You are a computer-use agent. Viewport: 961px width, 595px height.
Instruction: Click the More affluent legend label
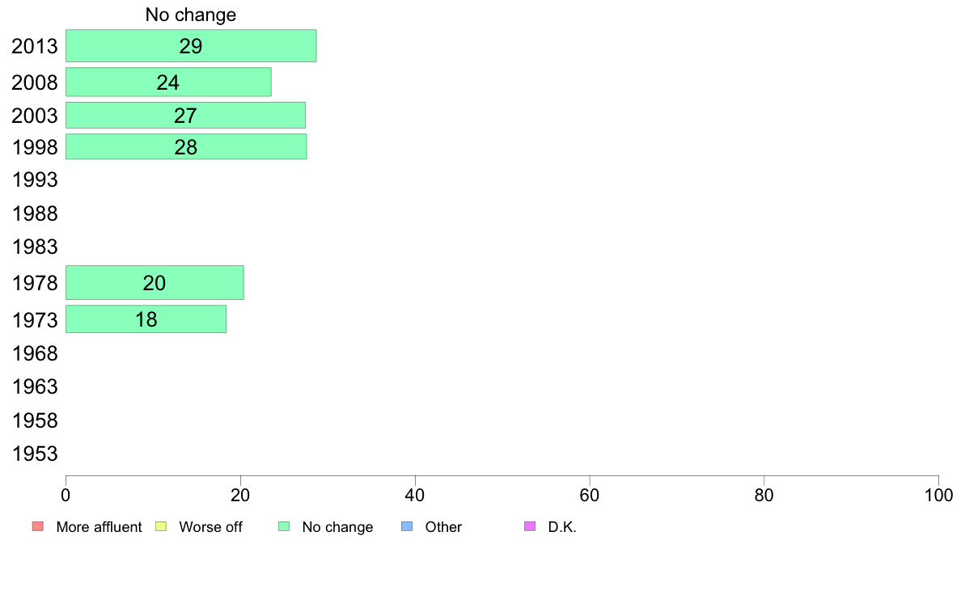(x=99, y=527)
